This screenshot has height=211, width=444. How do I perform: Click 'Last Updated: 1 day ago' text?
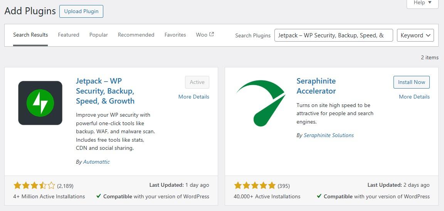click(179, 185)
